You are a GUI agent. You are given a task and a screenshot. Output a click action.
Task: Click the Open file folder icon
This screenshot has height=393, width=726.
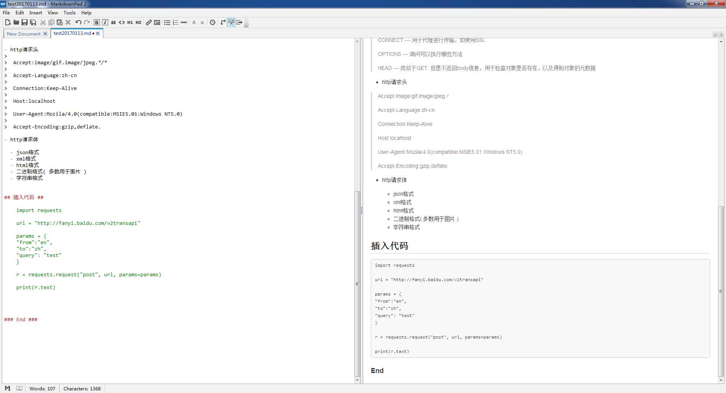click(16, 23)
